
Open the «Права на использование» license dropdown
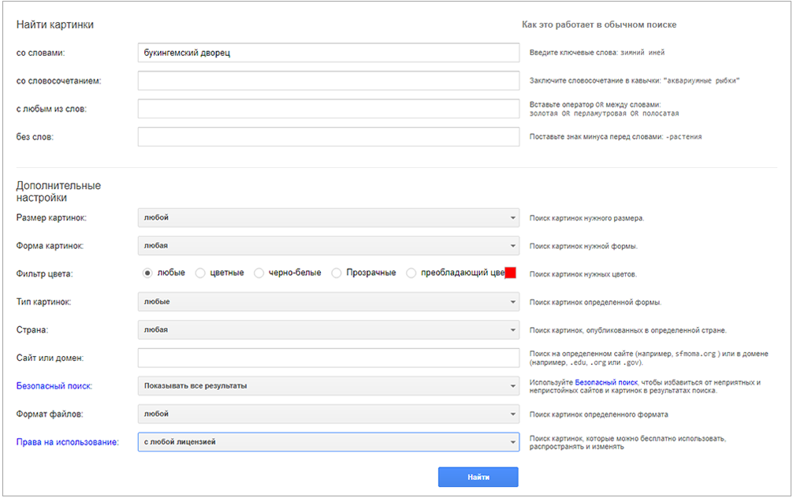(328, 442)
